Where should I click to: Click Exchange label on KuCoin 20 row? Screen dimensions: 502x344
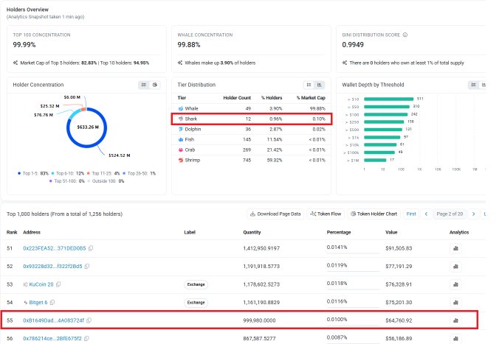[x=196, y=284]
